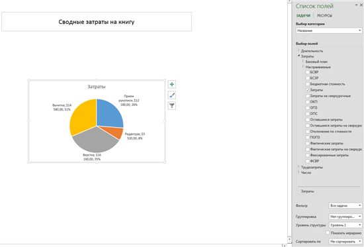Select the report title Сводные затраты на книгу

point(97,22)
